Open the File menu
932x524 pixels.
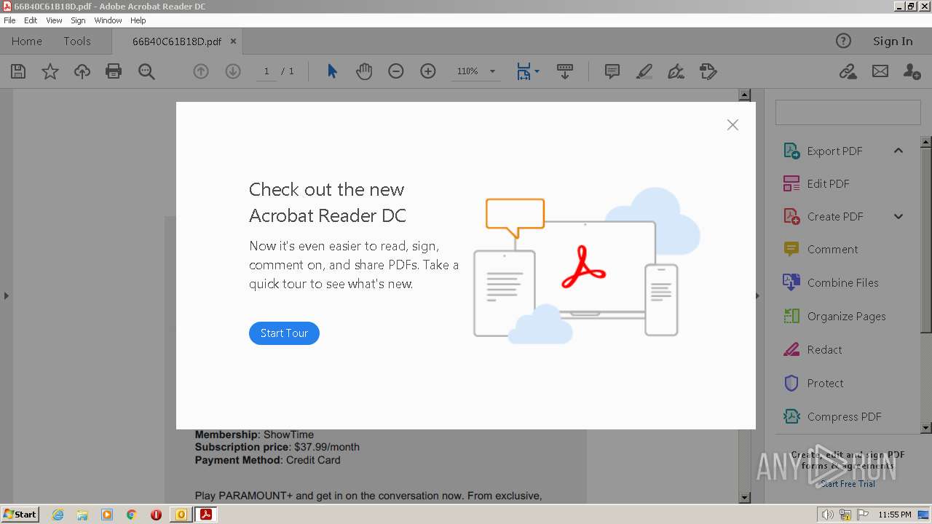click(x=9, y=20)
